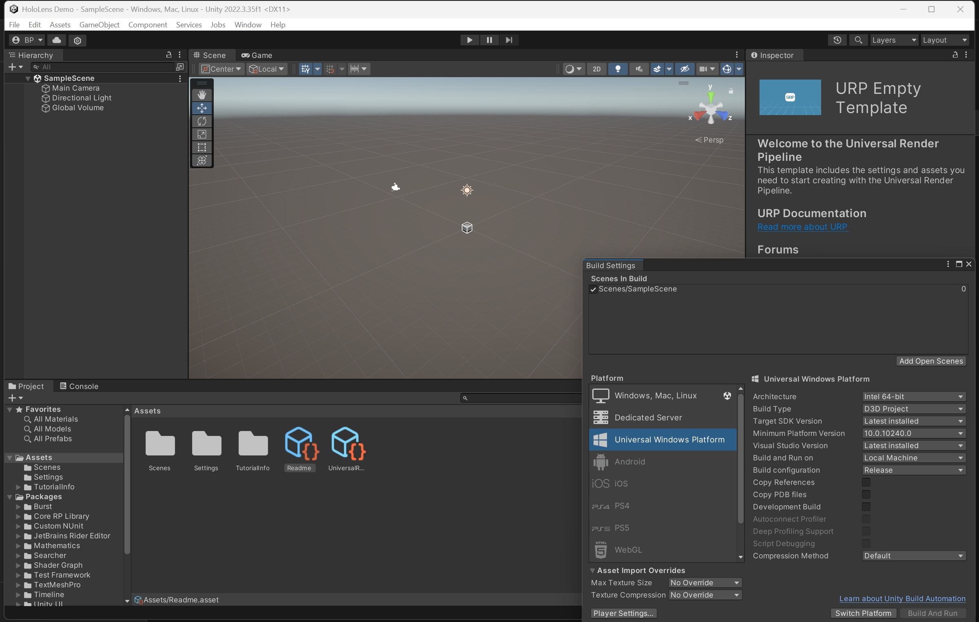
Task: Open the undo history clock icon
Action: click(x=837, y=40)
